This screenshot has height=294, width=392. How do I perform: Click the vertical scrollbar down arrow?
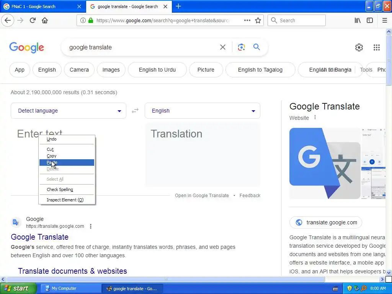(389, 273)
